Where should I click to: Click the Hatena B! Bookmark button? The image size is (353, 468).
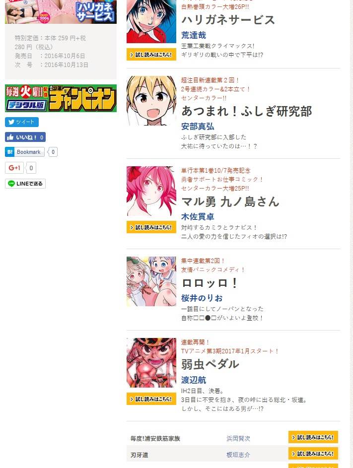pyautogui.click(x=25, y=152)
